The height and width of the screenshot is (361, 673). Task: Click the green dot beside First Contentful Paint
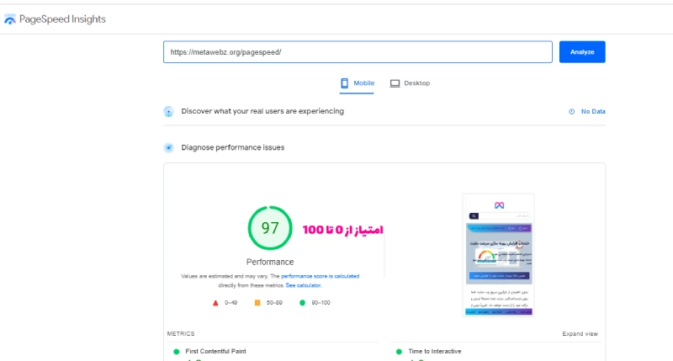[x=177, y=352]
